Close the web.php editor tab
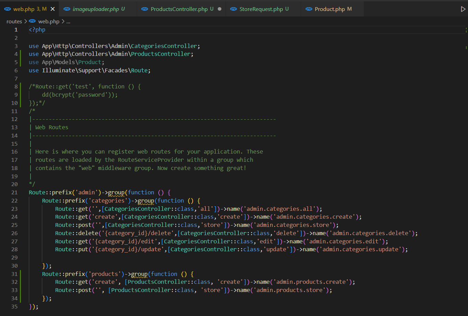This screenshot has width=468, height=316. (x=52, y=9)
